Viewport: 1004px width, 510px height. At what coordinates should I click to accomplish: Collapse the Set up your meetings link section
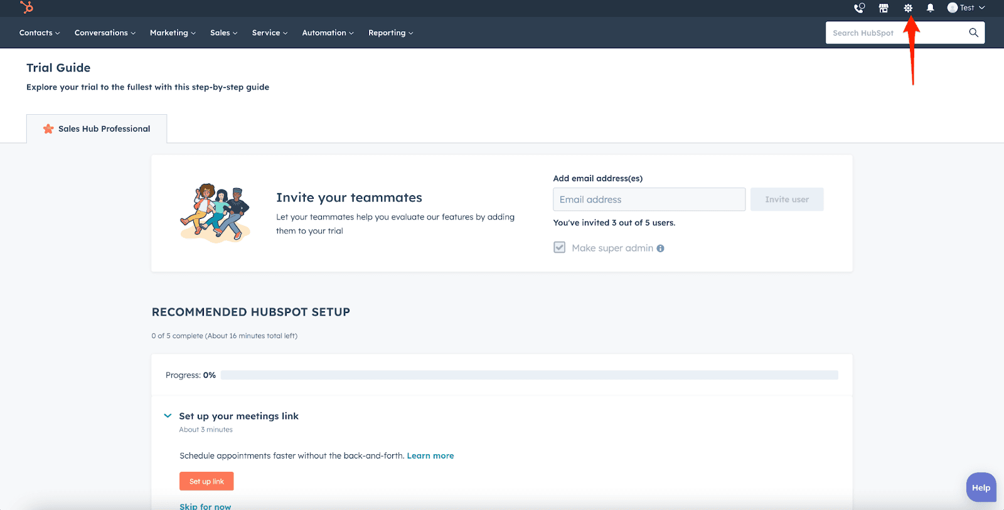pyautogui.click(x=168, y=416)
